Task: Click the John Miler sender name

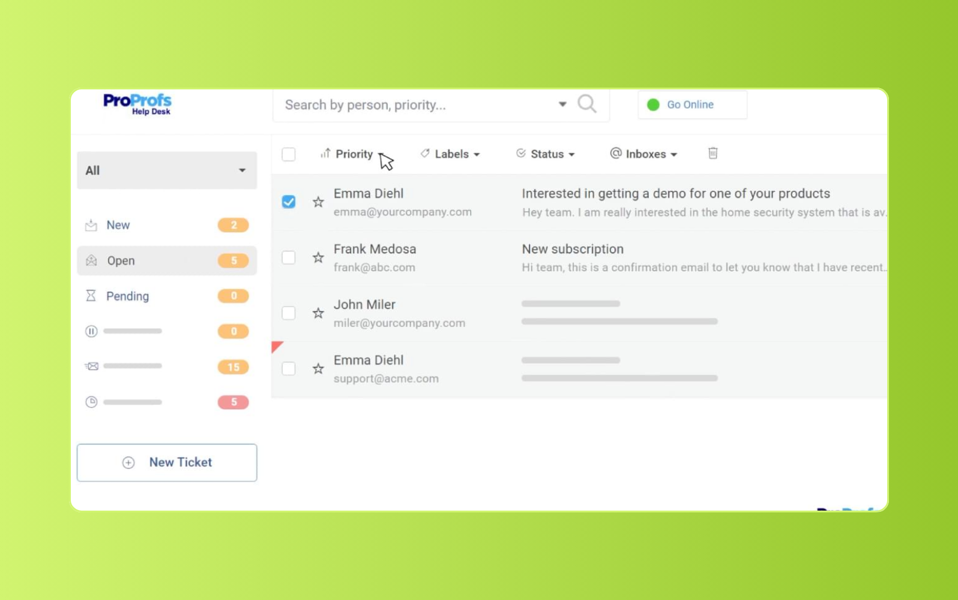Action: [x=364, y=305]
